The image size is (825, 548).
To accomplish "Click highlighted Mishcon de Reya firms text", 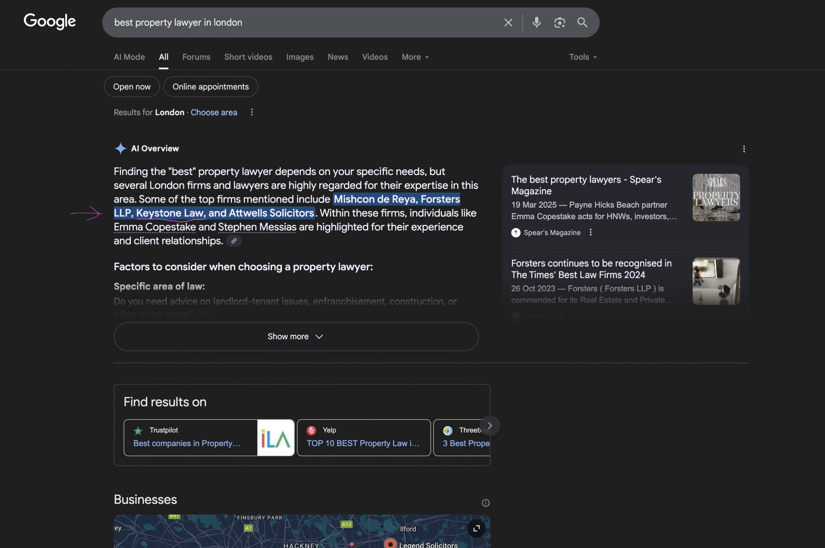I will pyautogui.click(x=286, y=206).
